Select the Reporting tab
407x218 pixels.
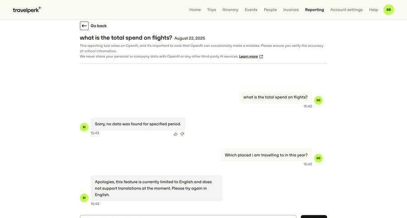tap(314, 9)
